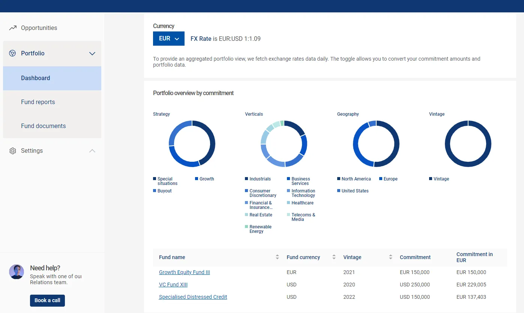524x313 pixels.
Task: Open Settings via the gear icon
Action: [12, 151]
